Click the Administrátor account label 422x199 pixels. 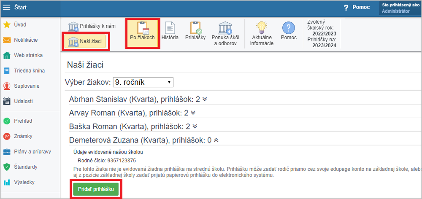tap(396, 11)
